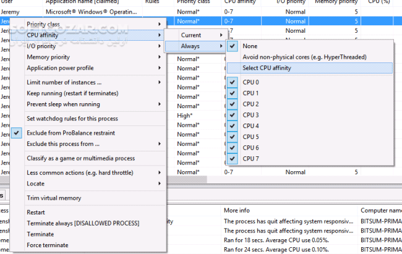402x254 pixels.
Task: Select None affinity option
Action: [250, 46]
